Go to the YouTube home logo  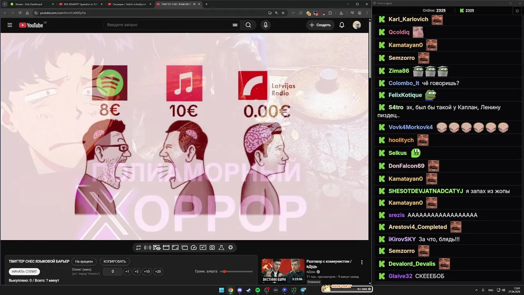[31, 25]
